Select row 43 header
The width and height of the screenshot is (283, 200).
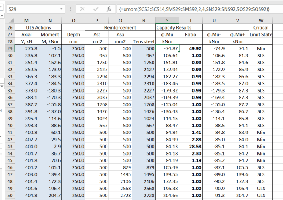click(10, 147)
